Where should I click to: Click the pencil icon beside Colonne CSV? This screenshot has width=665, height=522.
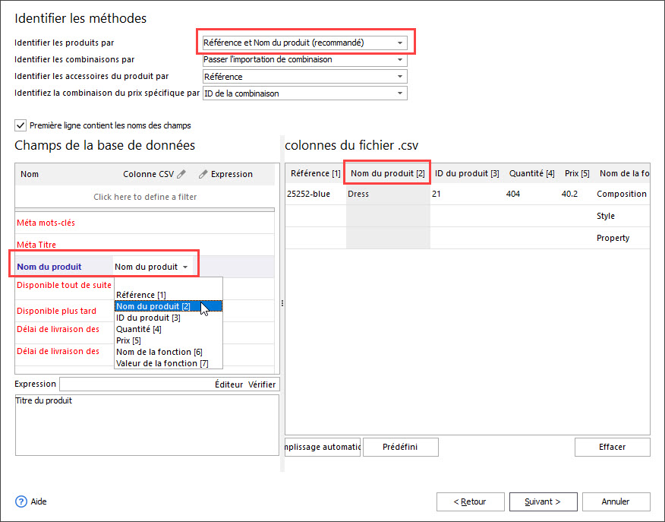181,174
